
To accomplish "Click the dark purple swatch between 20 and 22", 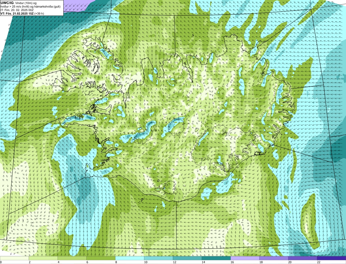I will click(303, 258).
